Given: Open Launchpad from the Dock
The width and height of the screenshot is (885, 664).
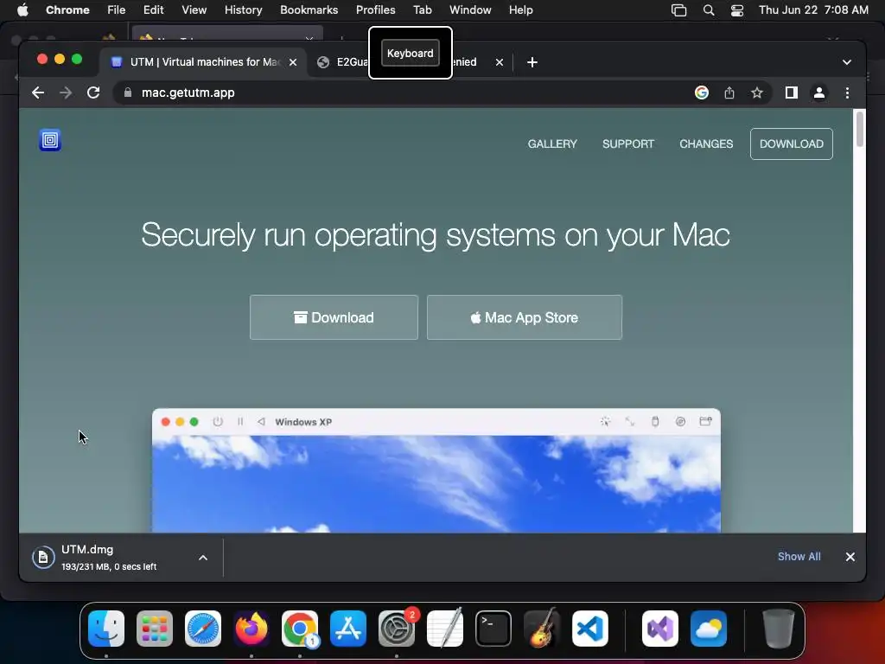Looking at the screenshot, I should (155, 629).
